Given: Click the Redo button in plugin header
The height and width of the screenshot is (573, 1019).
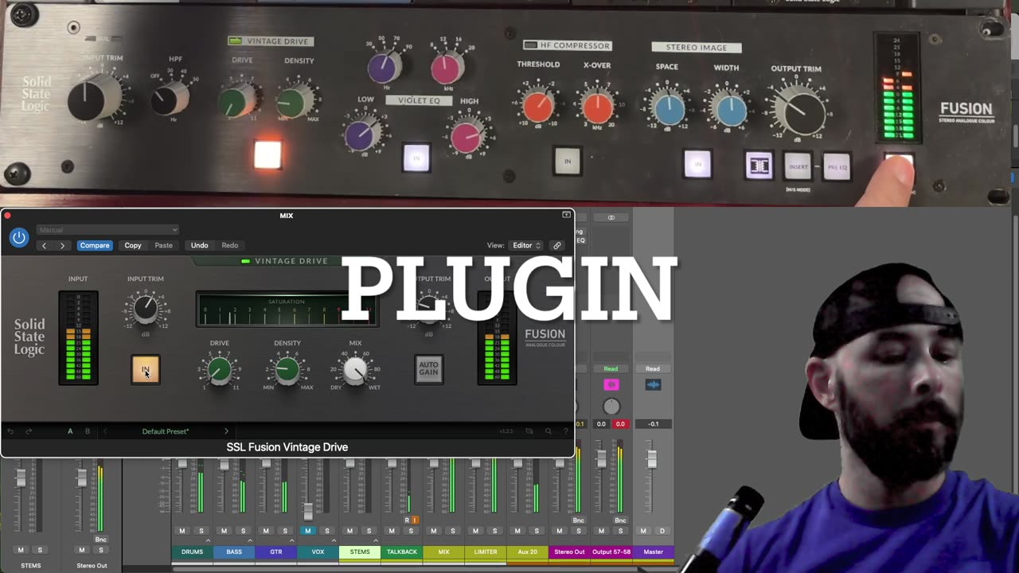Looking at the screenshot, I should tap(230, 245).
